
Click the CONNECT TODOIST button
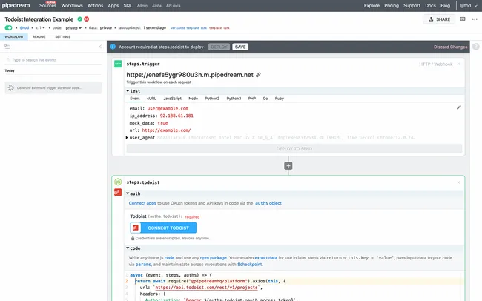163,228
